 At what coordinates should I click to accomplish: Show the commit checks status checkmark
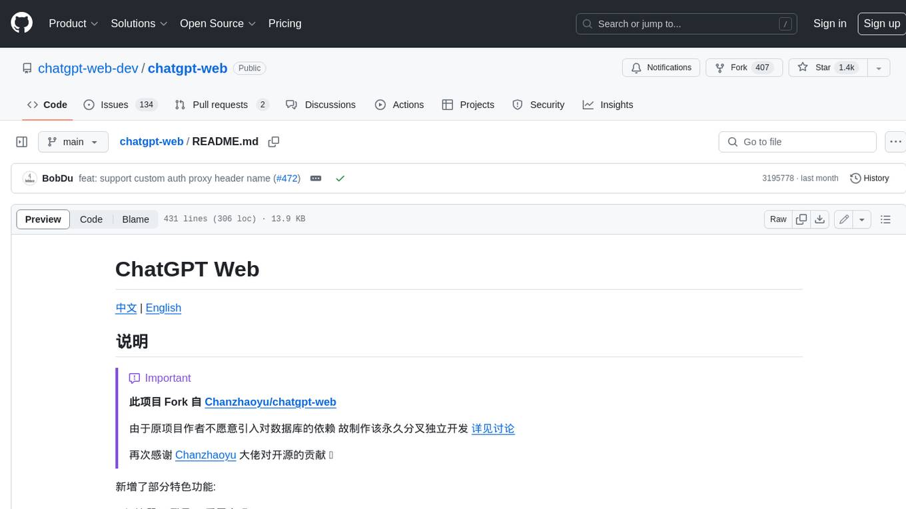(340, 179)
